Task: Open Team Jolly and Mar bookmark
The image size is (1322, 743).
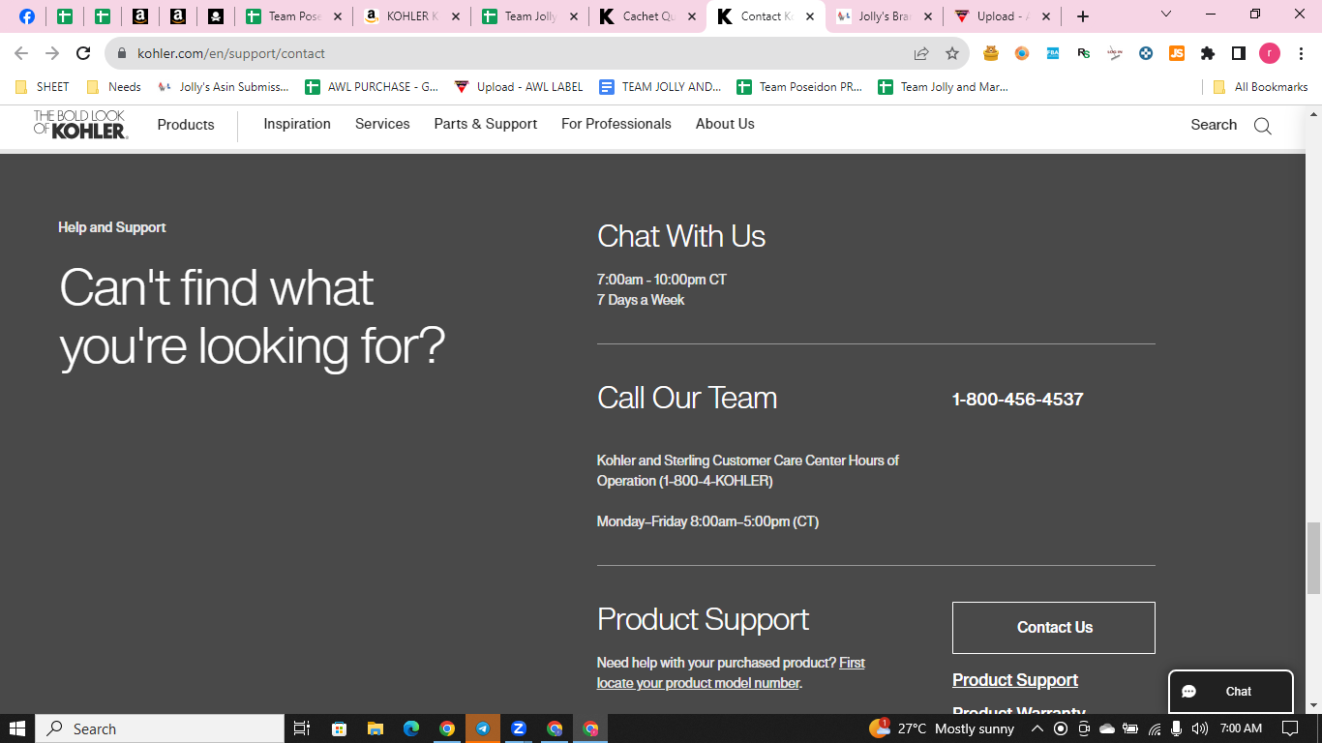Action: click(x=944, y=87)
